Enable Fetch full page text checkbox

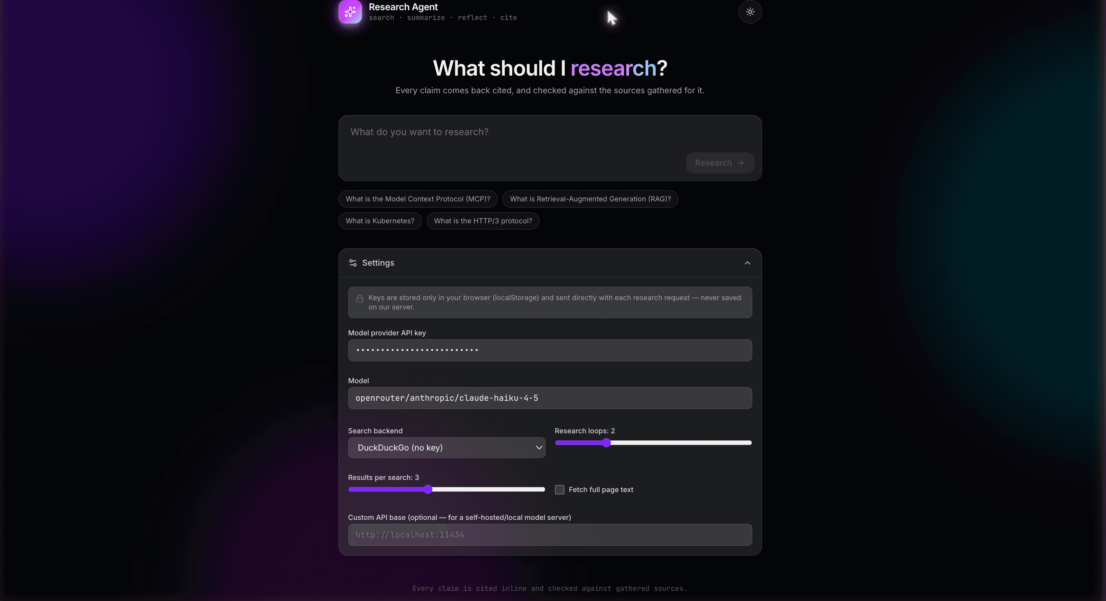tap(559, 489)
